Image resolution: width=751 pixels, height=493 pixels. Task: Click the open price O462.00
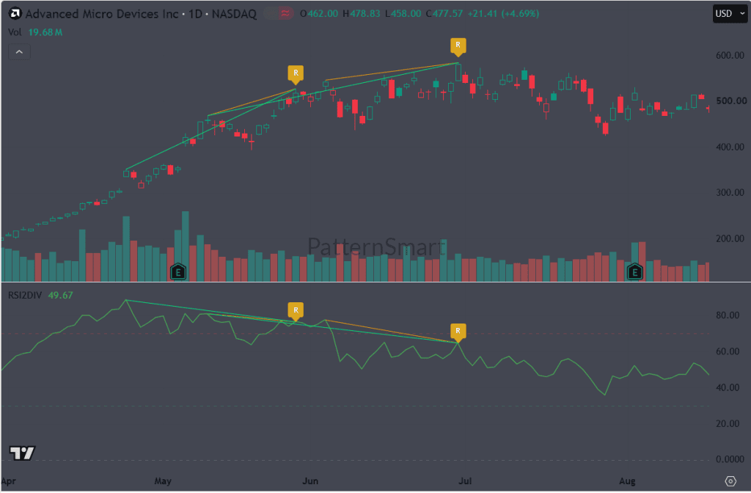[319, 13]
